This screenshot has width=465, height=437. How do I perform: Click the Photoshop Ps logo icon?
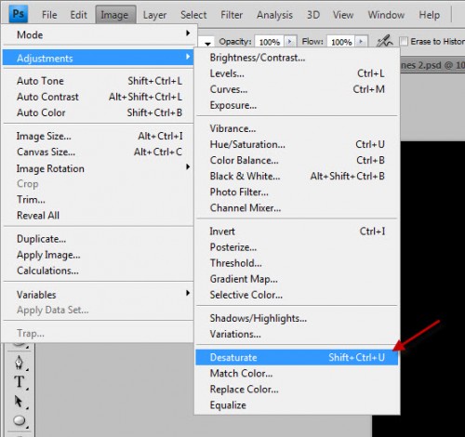coord(19,14)
